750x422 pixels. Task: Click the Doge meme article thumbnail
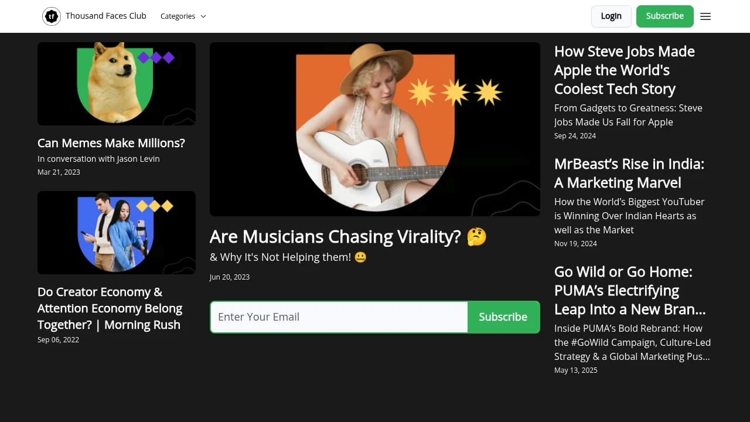point(116,83)
